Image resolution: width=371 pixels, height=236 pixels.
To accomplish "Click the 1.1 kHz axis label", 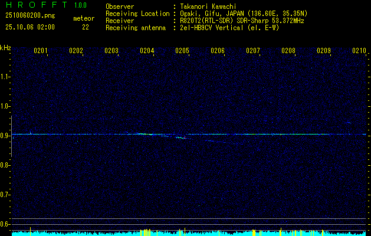I will (x=5, y=77).
